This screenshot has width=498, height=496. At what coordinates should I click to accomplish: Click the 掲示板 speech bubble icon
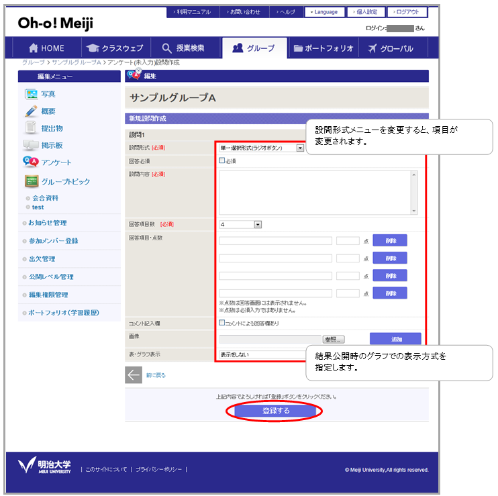click(31, 145)
